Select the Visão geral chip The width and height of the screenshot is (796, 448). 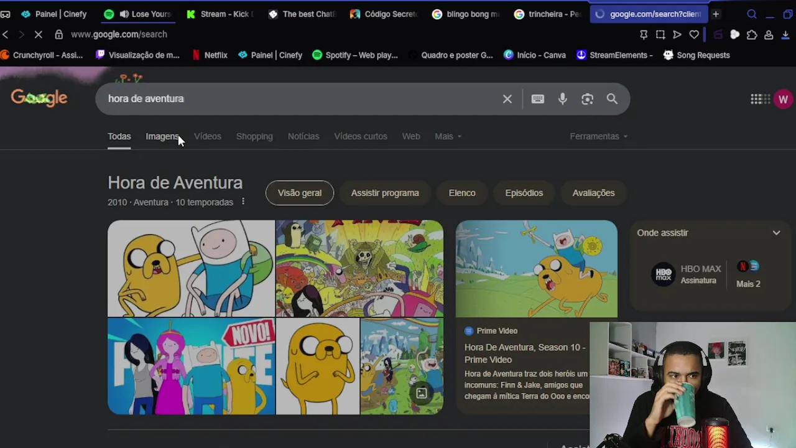[x=300, y=193]
